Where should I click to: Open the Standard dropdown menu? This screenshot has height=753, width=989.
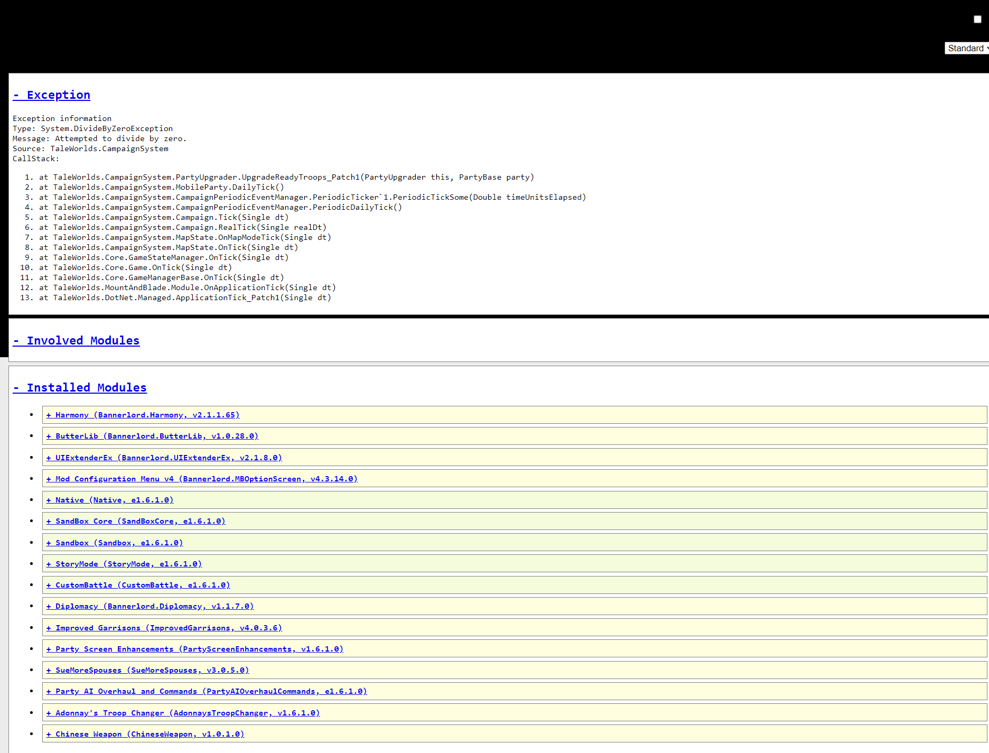coord(967,48)
